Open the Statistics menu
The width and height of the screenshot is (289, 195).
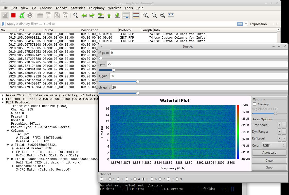[78, 8]
